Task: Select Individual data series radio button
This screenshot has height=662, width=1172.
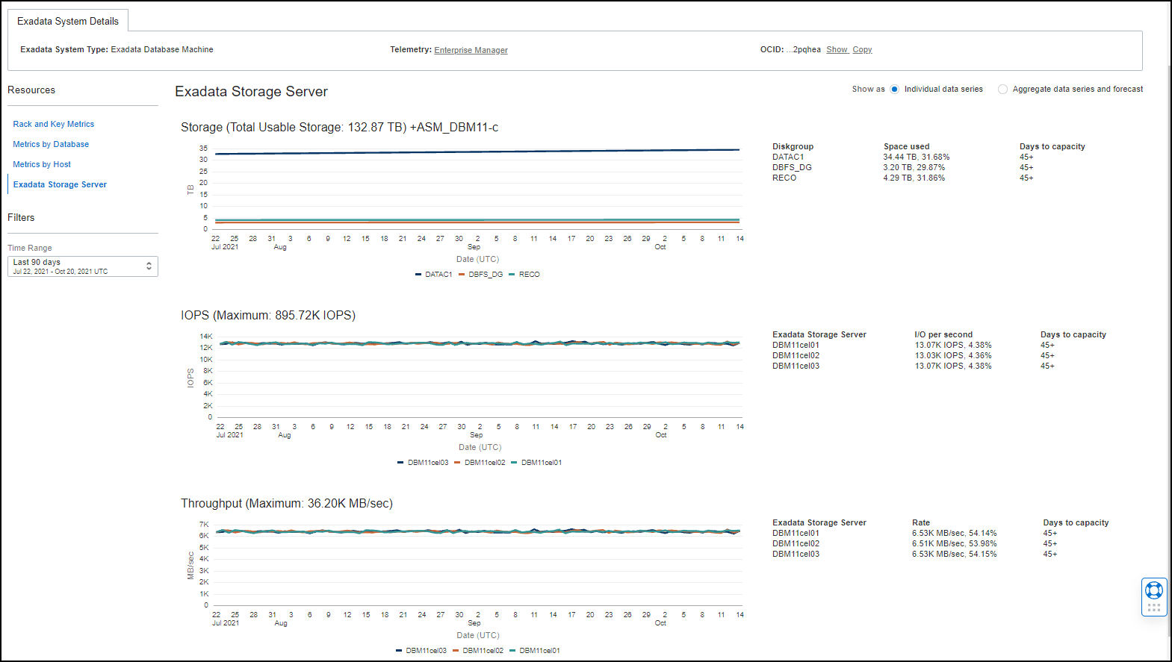Action: click(894, 90)
